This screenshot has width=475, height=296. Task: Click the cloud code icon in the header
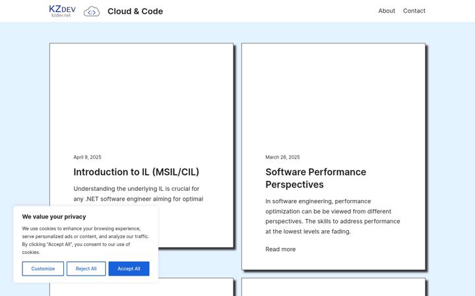pos(92,11)
